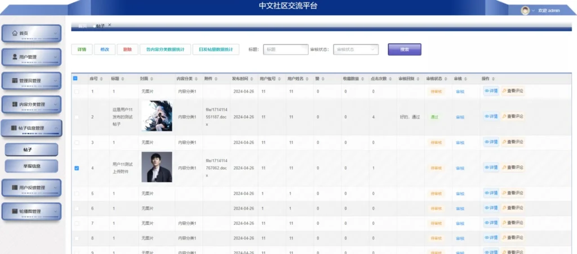Sort table by 序号 using its sort arrows

pyautogui.click(x=102, y=79)
